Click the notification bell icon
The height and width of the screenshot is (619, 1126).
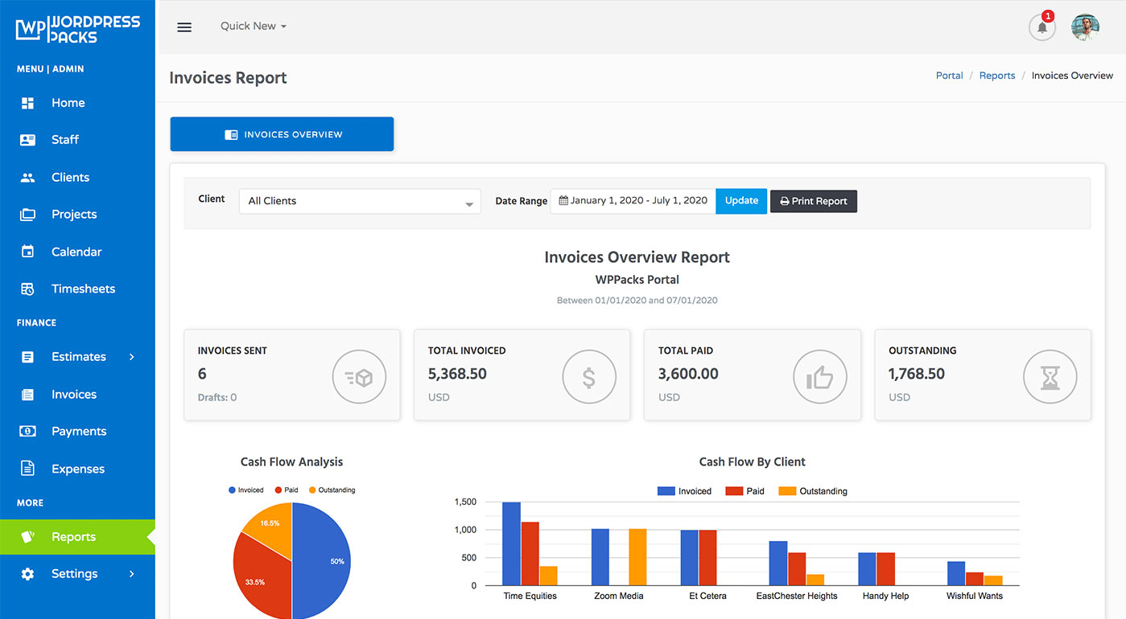(x=1041, y=27)
